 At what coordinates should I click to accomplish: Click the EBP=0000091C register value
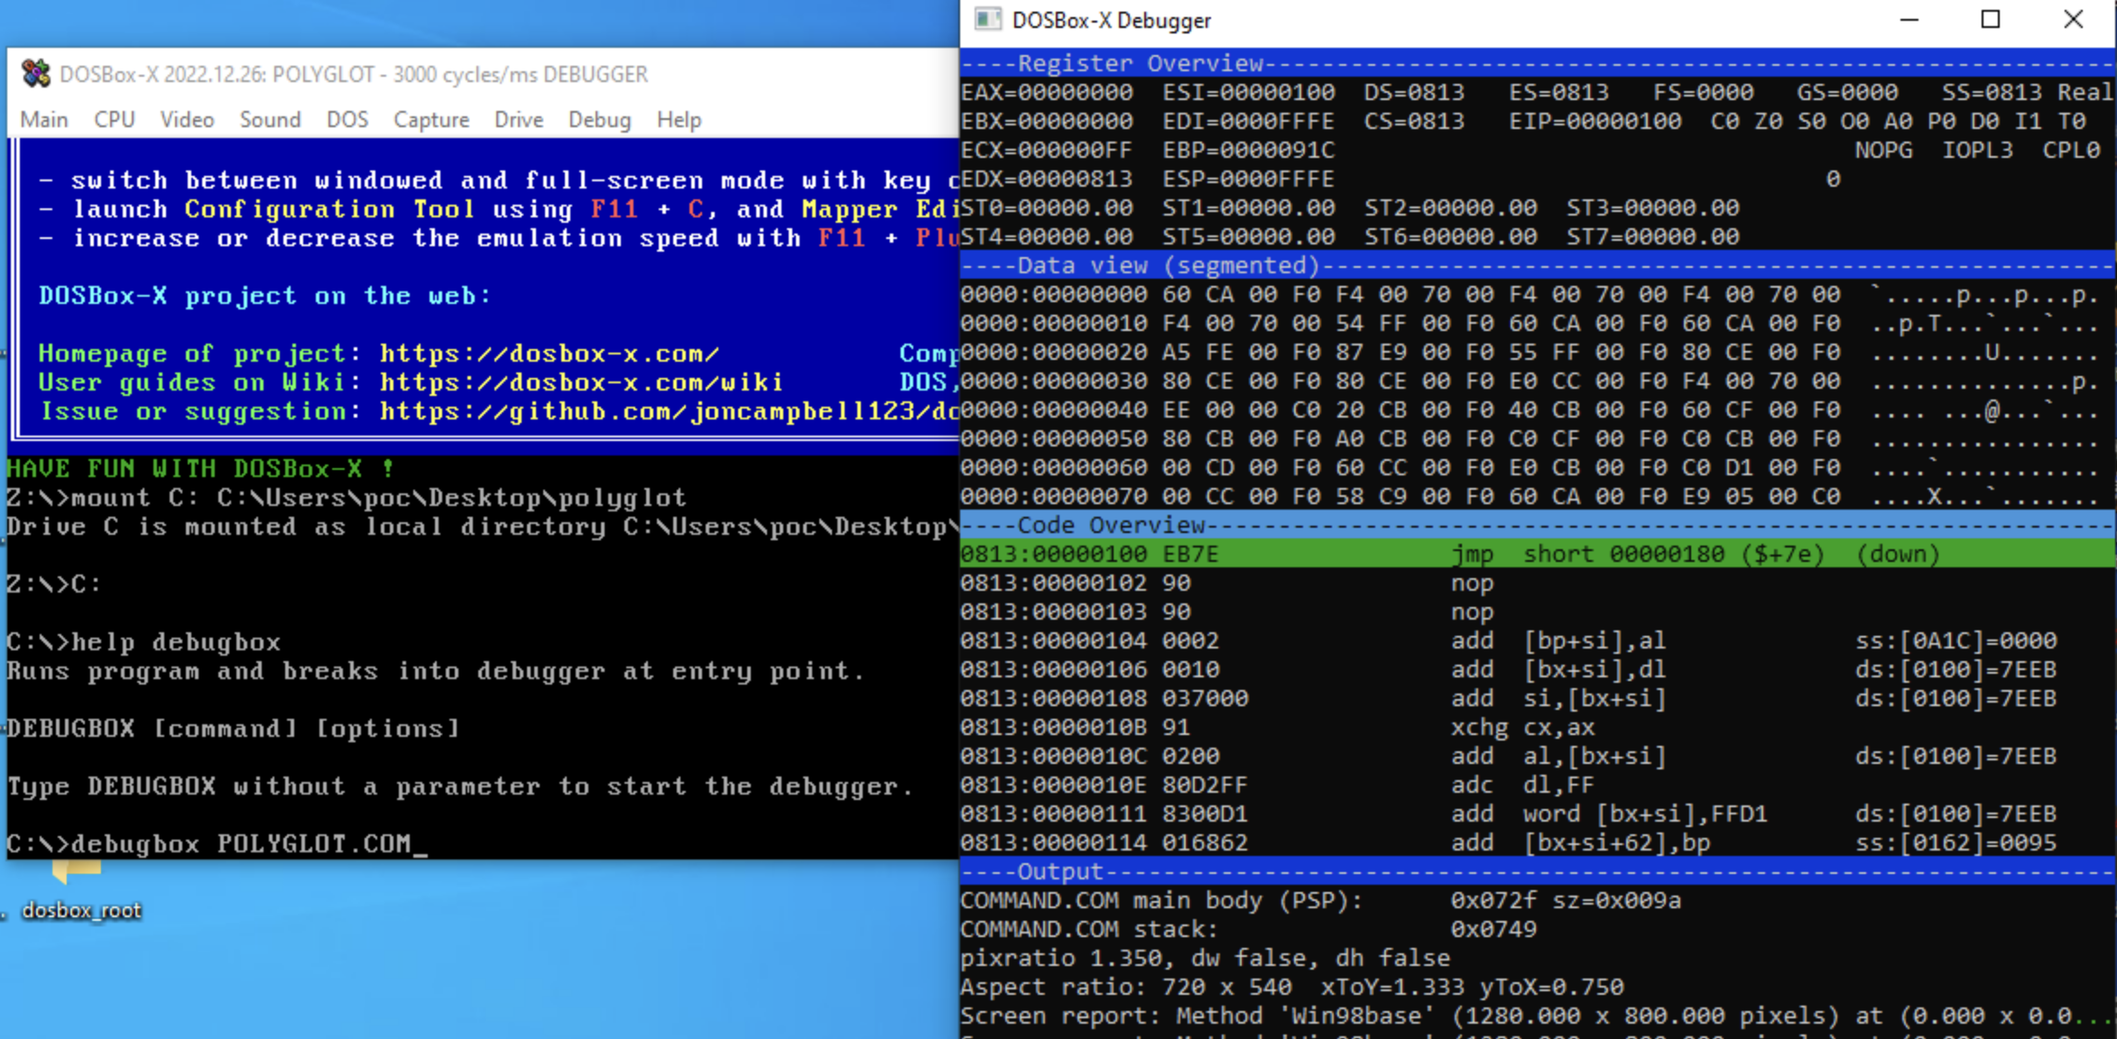tap(1249, 150)
